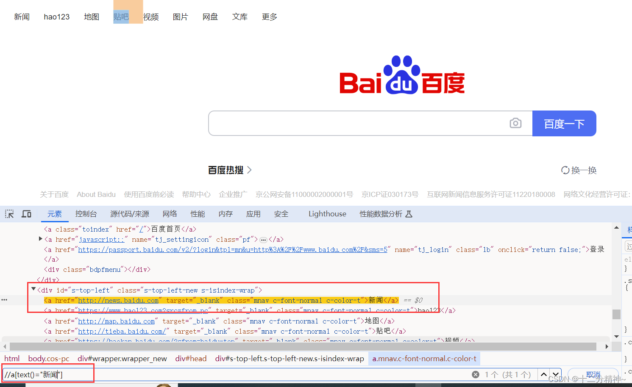Open the 地图 link in the top nav
The height and width of the screenshot is (387, 632).
(x=92, y=17)
